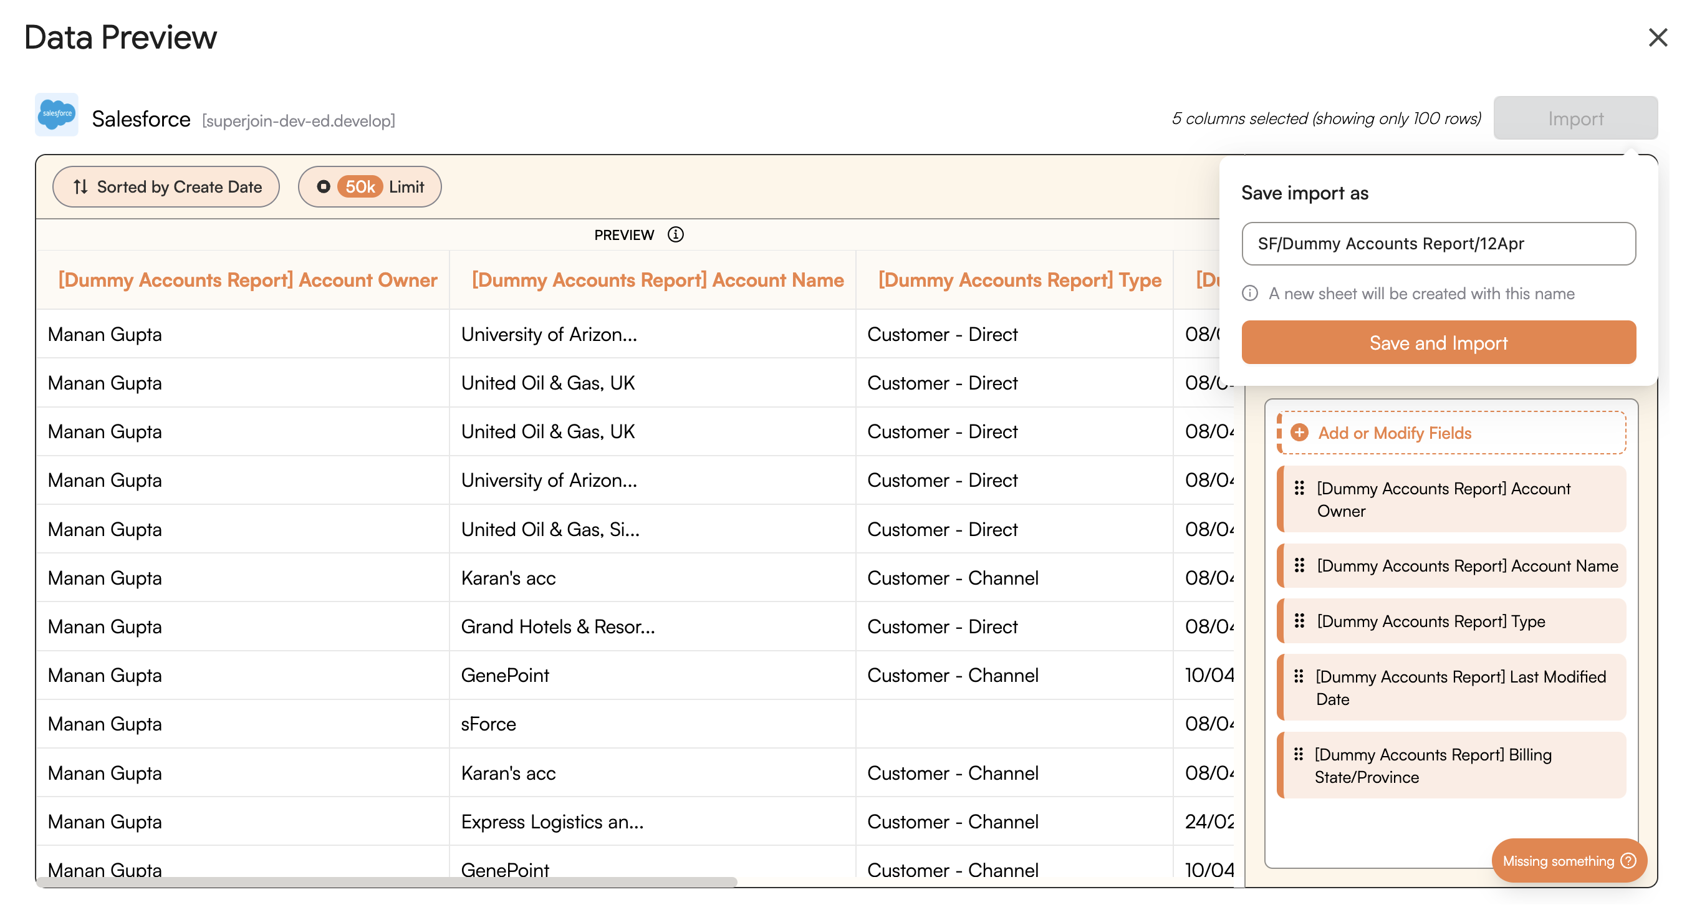Click the plus icon for Add or Modify Fields

[x=1299, y=433]
